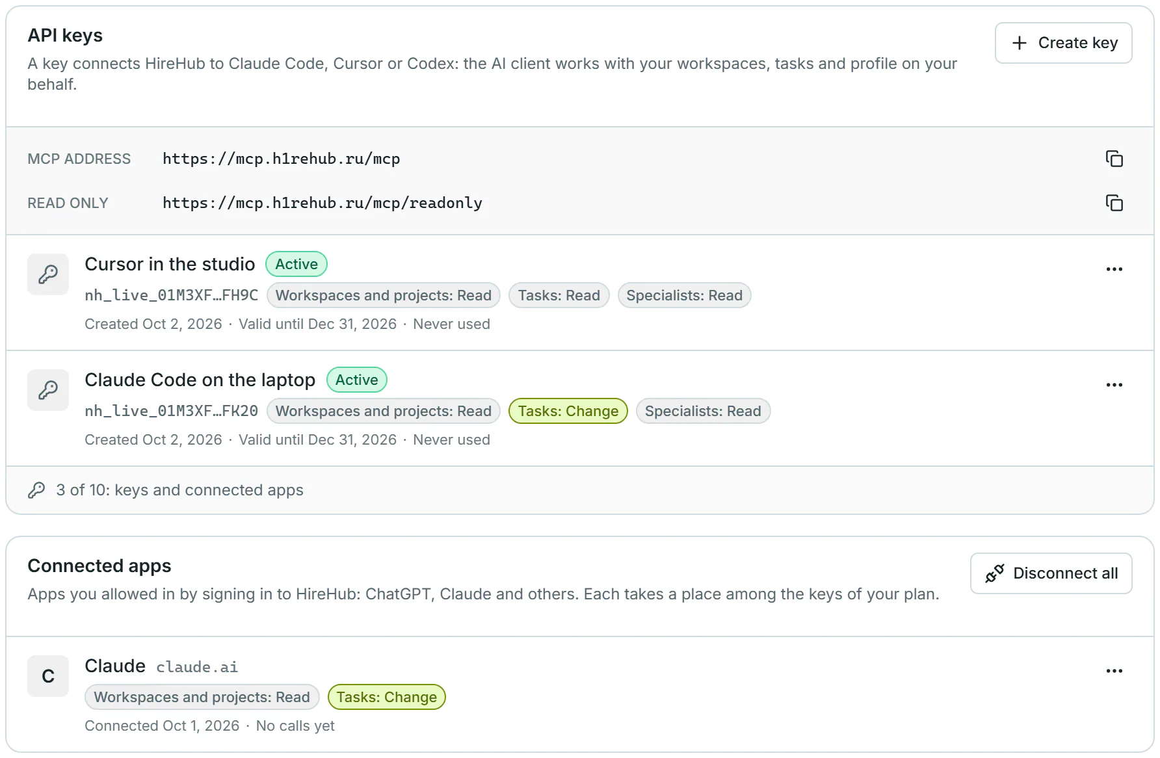Click the key ID nh_live_01M3XF…FH9C
This screenshot has width=1160, height=758.
[x=172, y=295]
